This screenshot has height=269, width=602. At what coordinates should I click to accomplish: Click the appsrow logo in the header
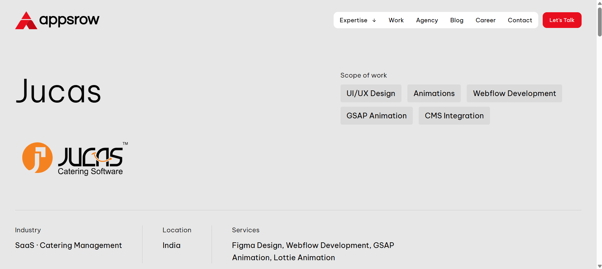[x=57, y=20]
